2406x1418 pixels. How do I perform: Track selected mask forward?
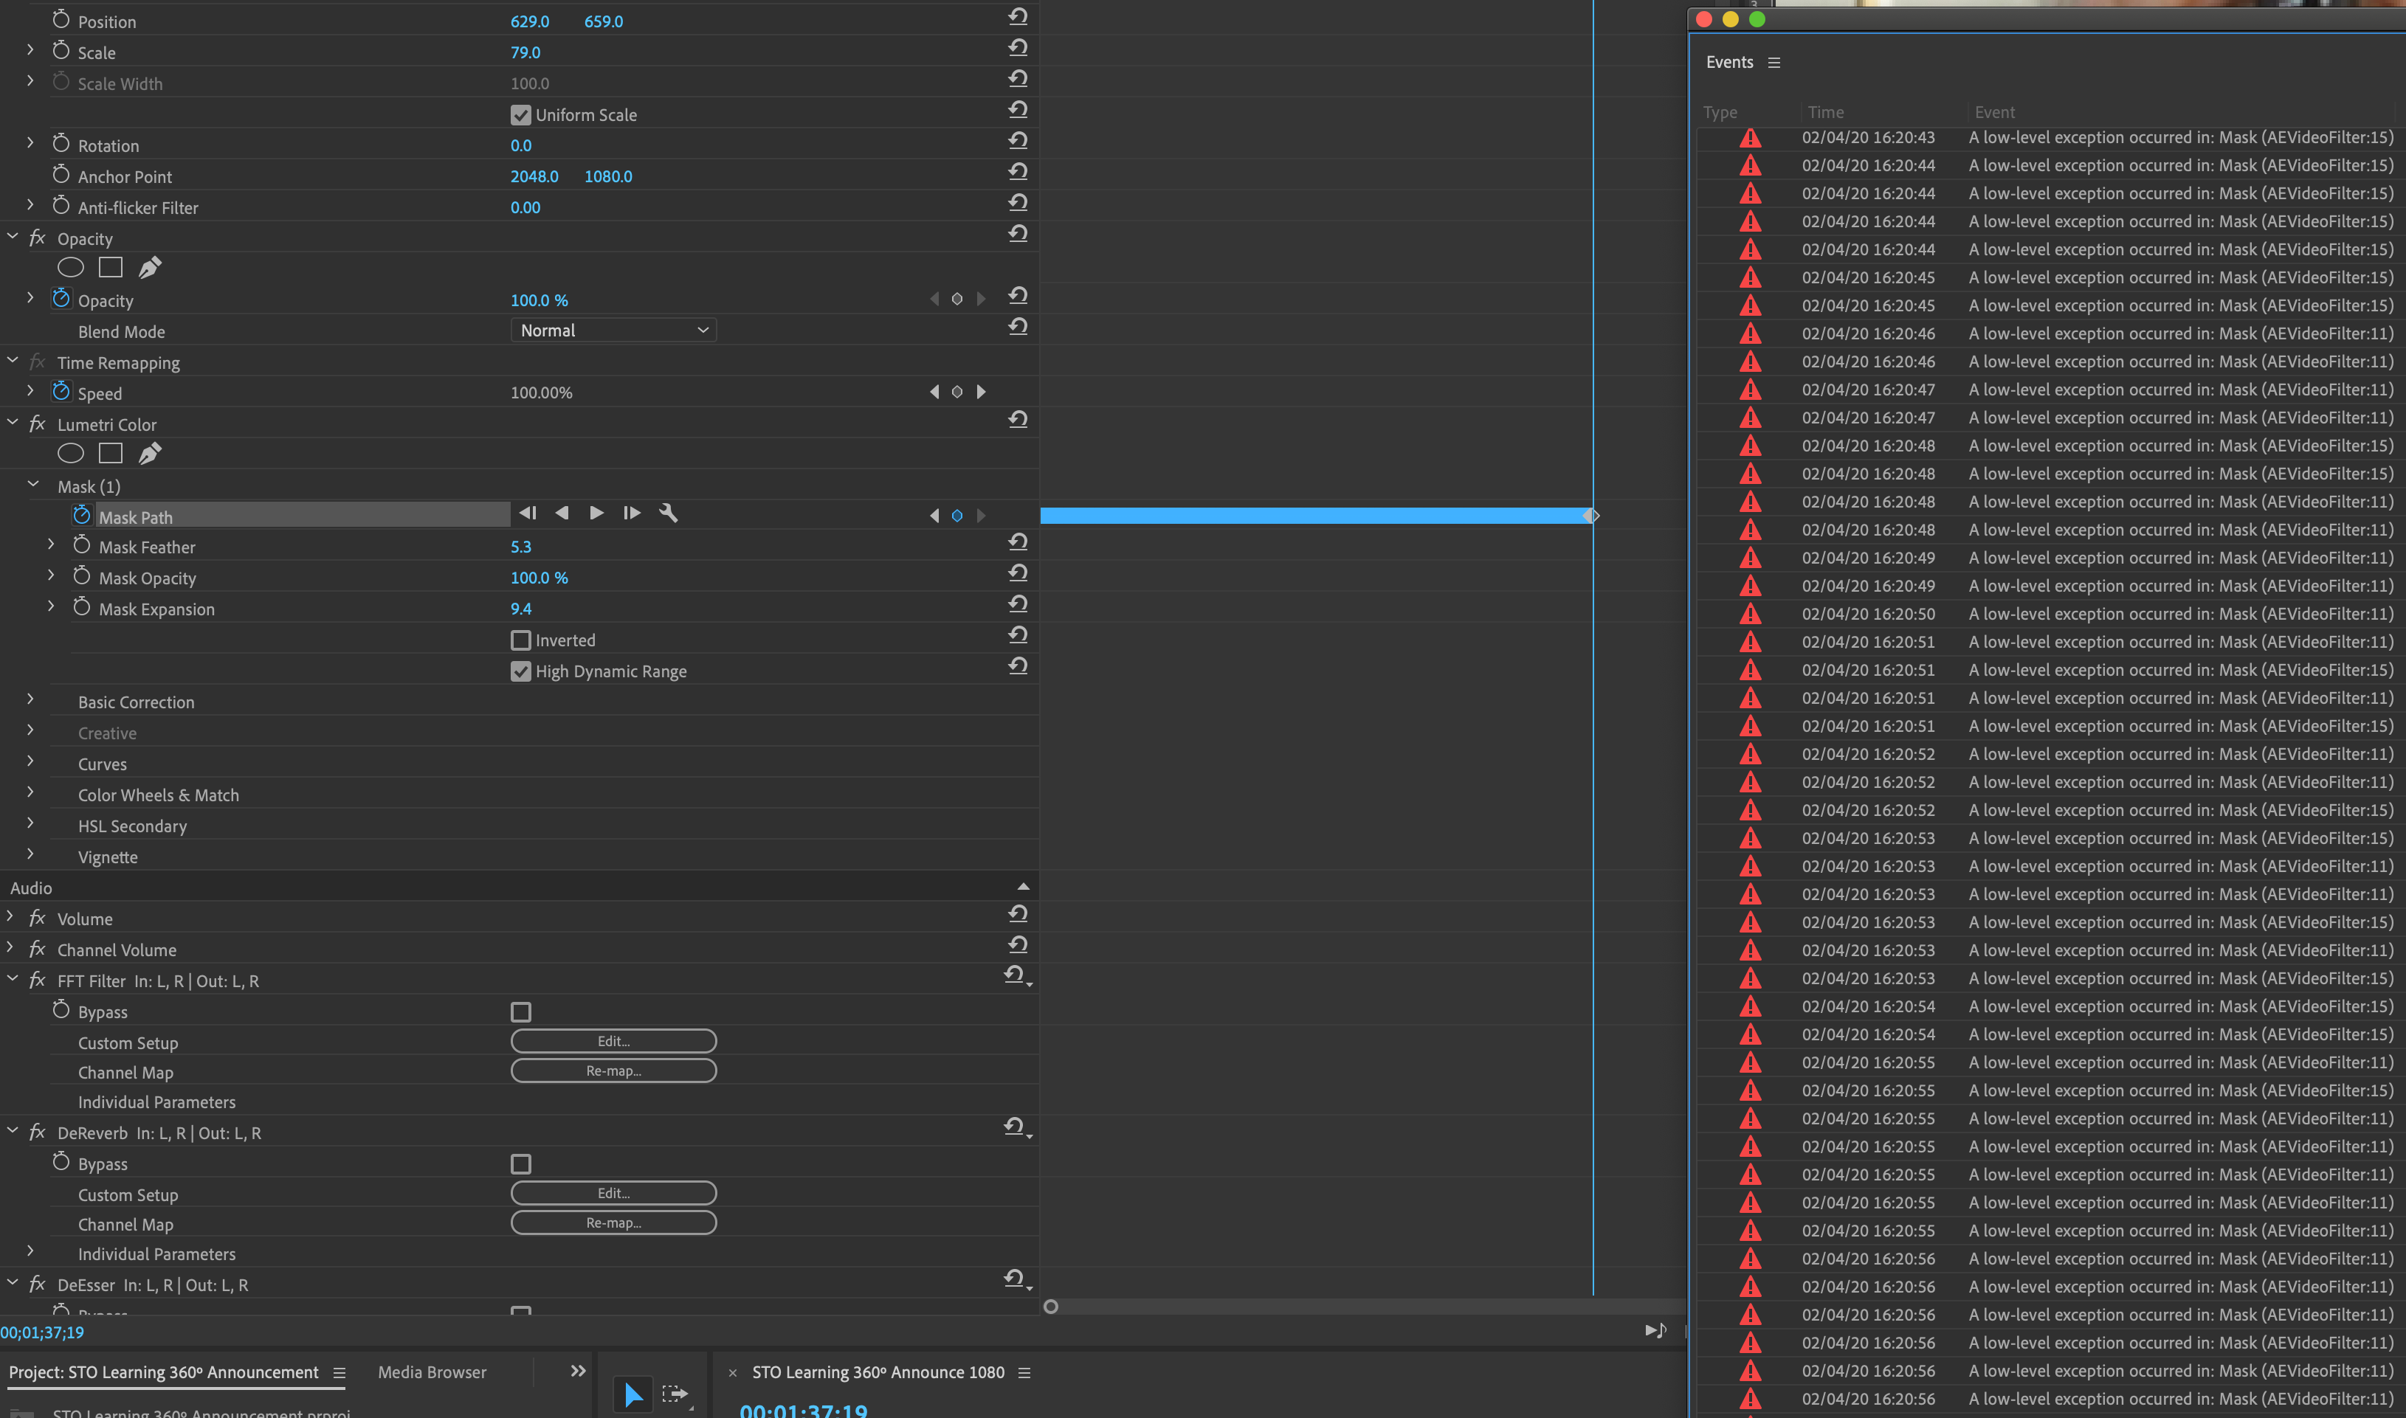[x=596, y=514]
